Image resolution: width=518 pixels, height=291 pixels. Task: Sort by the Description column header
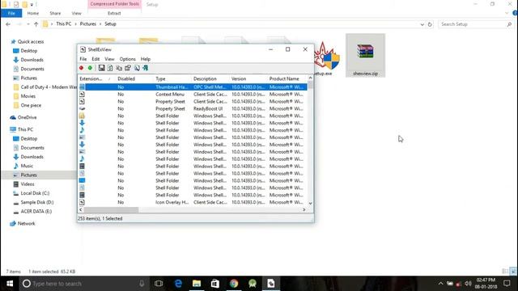[x=210, y=79]
